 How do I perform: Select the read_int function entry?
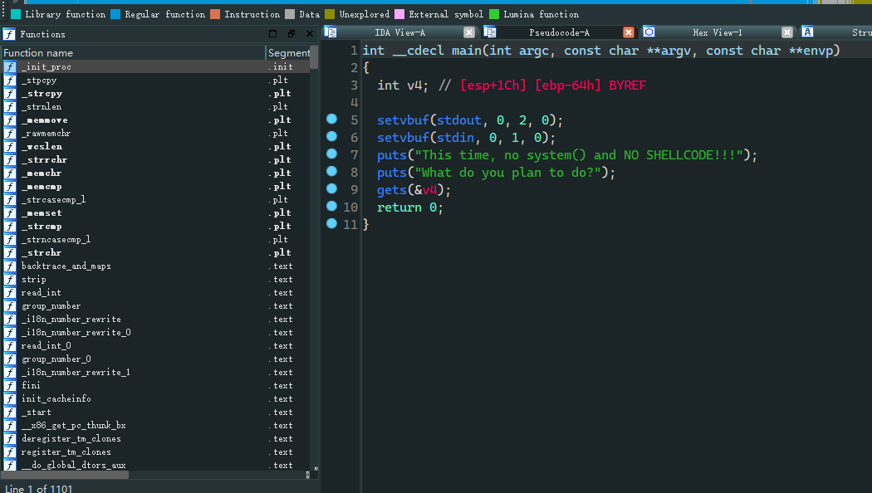click(41, 293)
